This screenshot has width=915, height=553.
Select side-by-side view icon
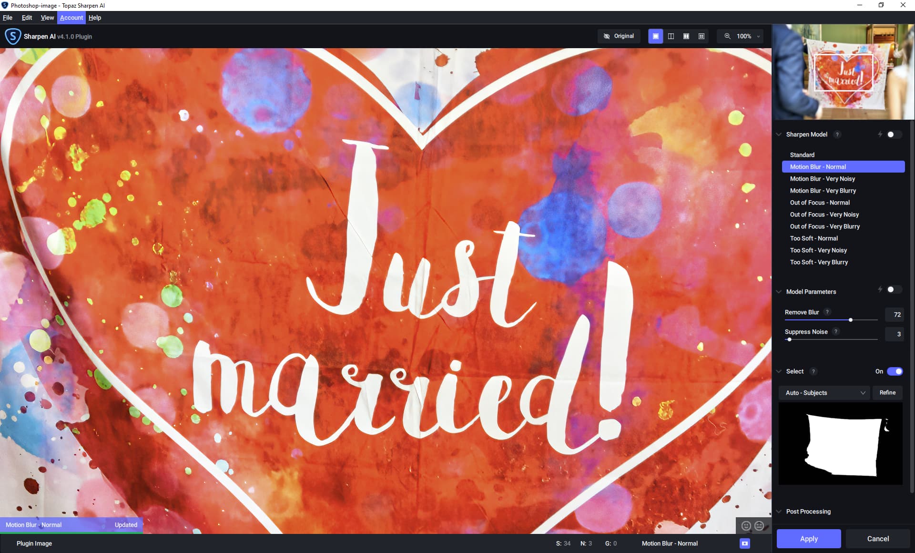686,36
